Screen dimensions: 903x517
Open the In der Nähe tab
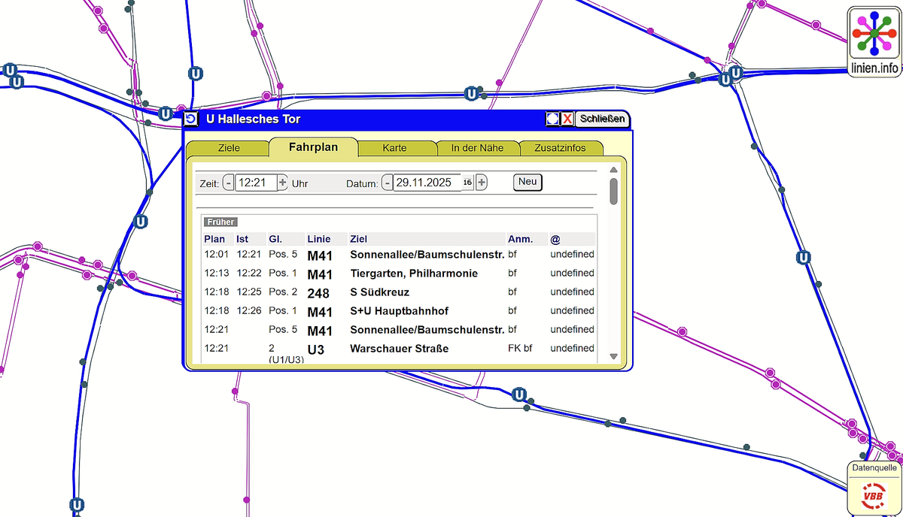point(477,148)
